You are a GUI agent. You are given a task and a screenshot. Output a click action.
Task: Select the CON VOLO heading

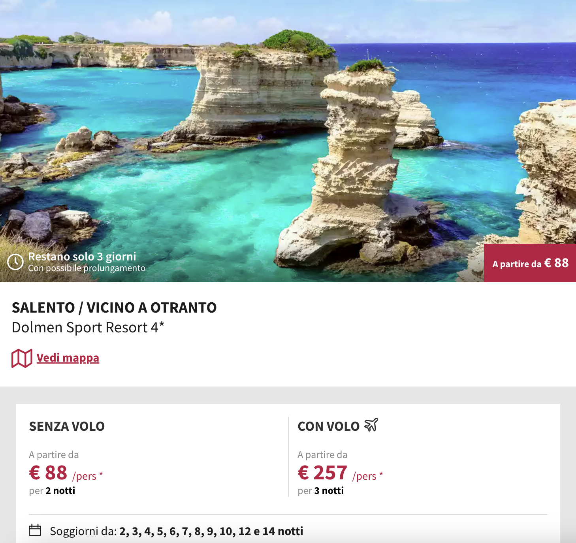pos(328,426)
